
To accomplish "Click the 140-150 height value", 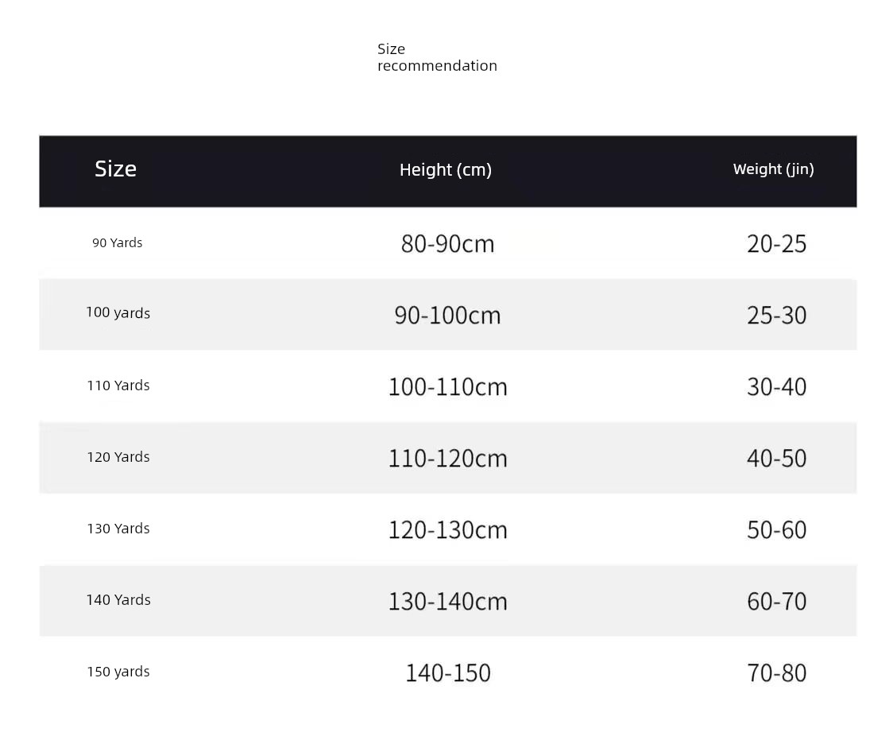I will (447, 673).
